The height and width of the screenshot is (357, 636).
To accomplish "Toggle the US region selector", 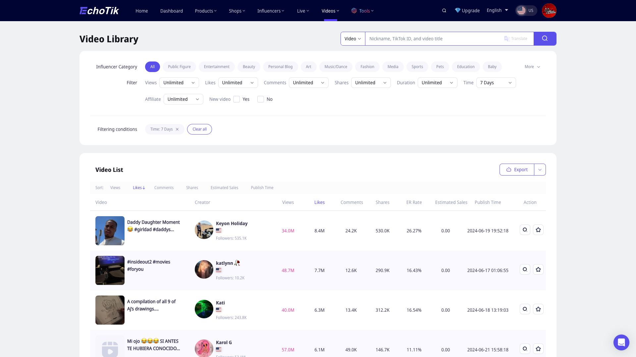I will click(526, 11).
